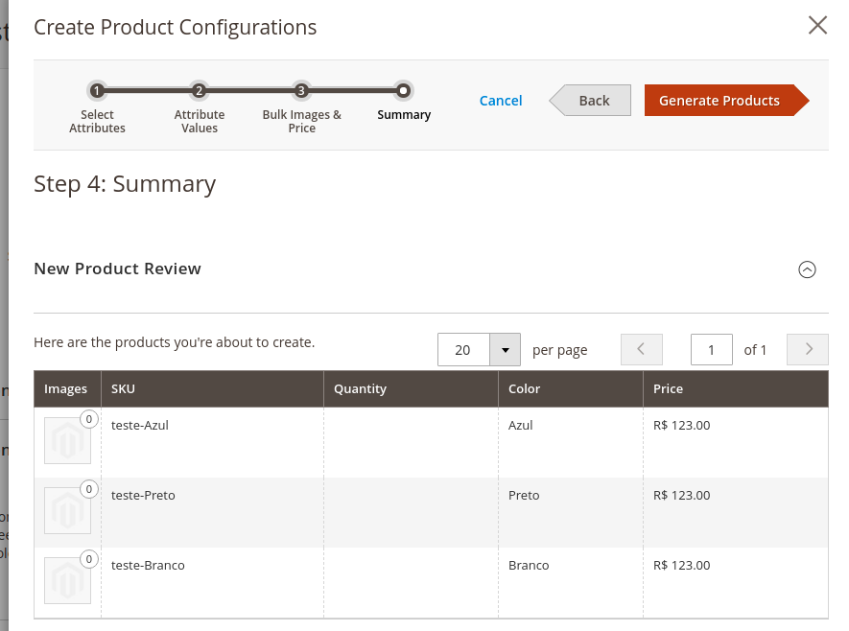Screen dimensions: 849x631
Task: Go to previous page arrow
Action: (642, 349)
